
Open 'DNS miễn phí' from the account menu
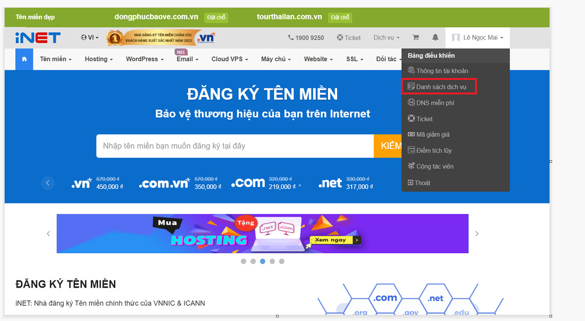435,102
